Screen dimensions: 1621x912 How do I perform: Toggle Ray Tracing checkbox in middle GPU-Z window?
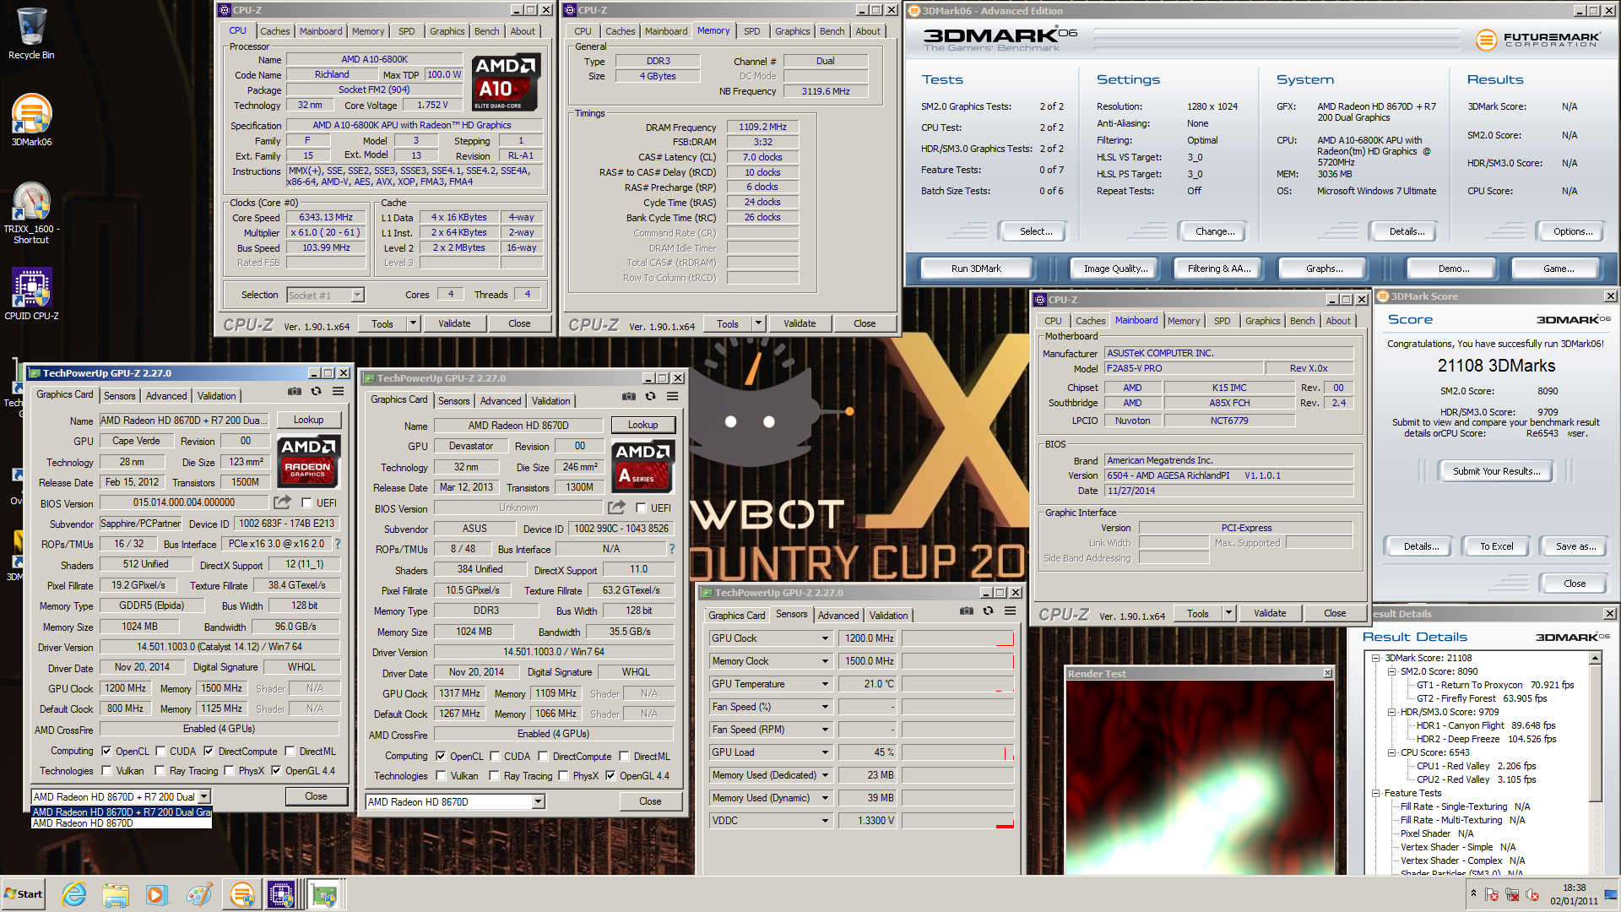click(495, 776)
